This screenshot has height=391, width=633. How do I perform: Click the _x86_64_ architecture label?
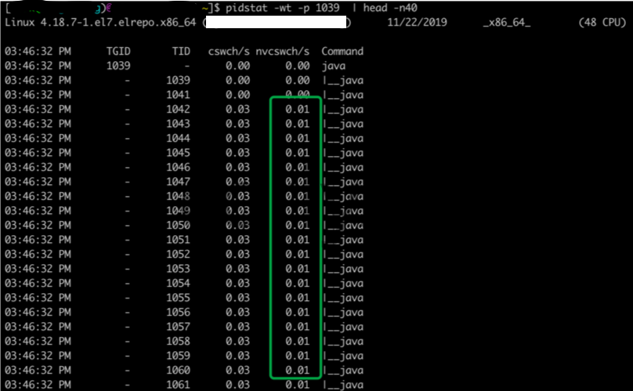click(507, 23)
